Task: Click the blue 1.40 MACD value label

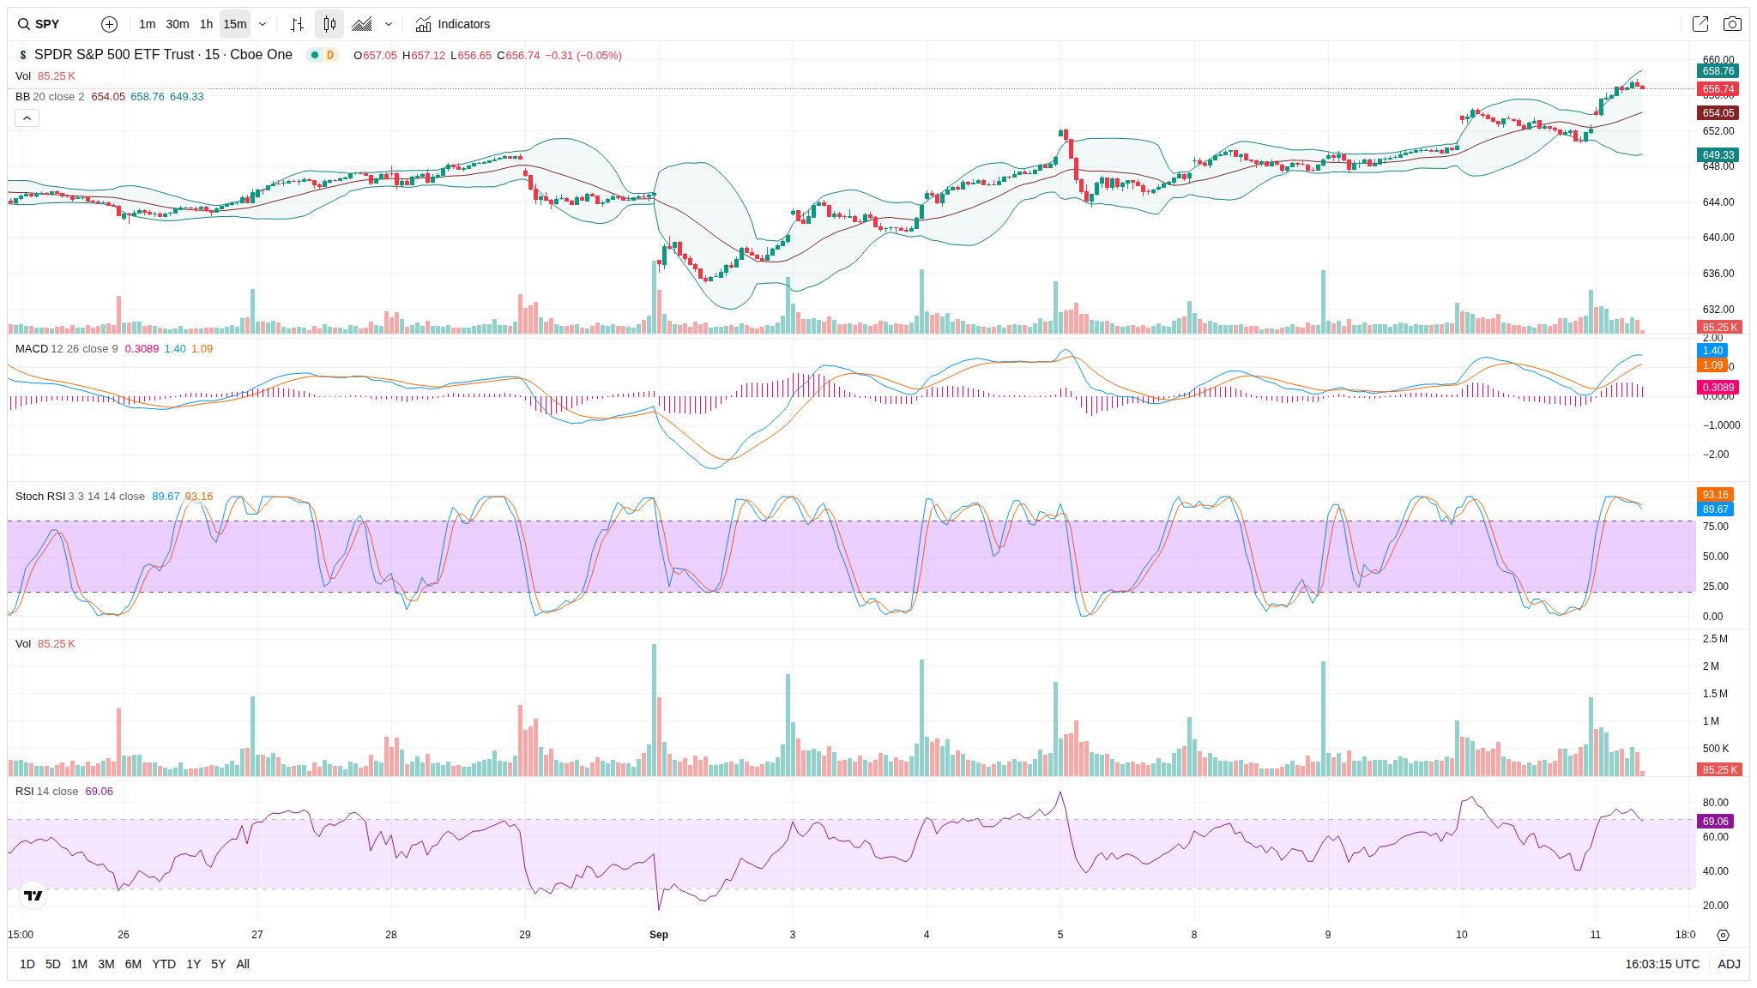Action: coord(1712,351)
